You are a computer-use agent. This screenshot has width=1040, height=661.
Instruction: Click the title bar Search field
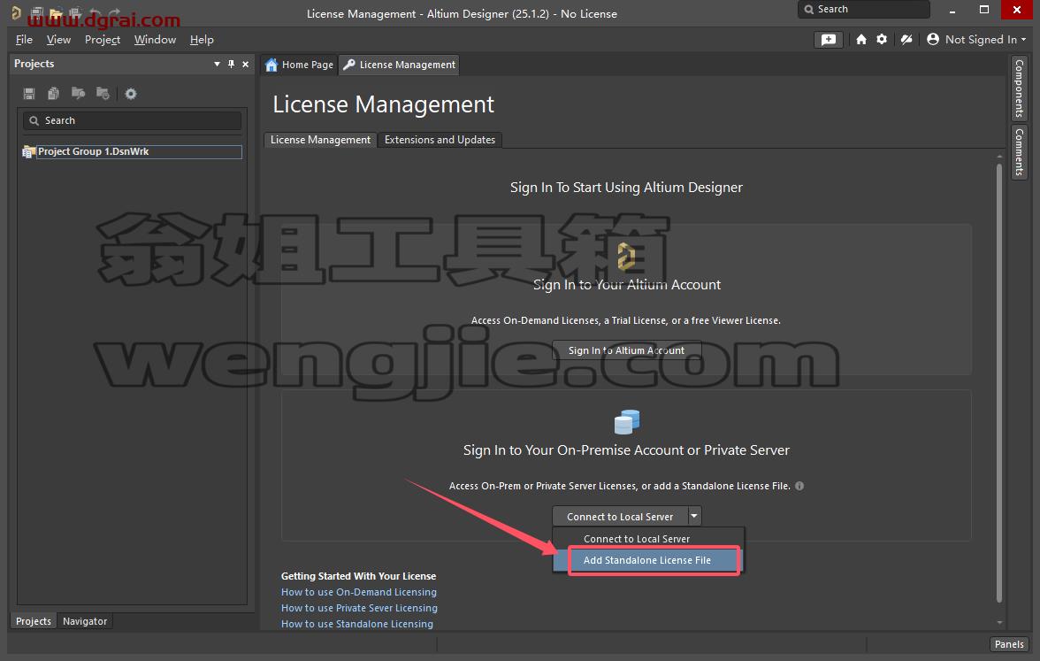pos(863,9)
